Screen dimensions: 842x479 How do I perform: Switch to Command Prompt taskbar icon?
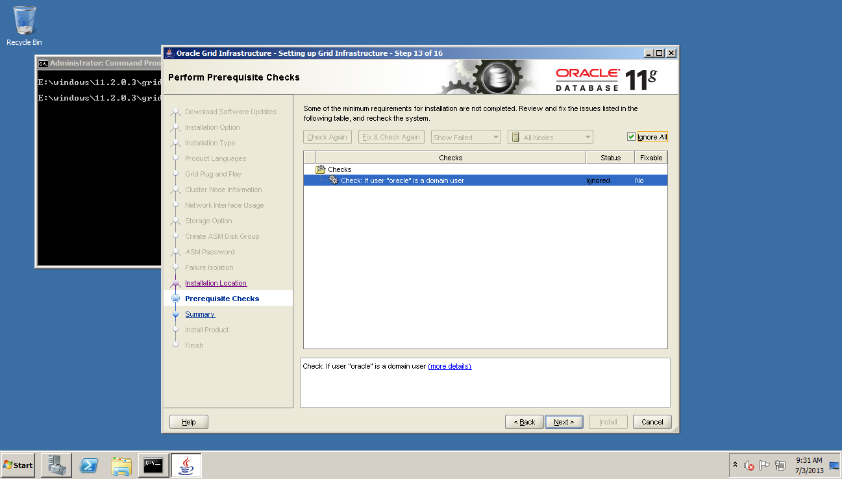153,465
